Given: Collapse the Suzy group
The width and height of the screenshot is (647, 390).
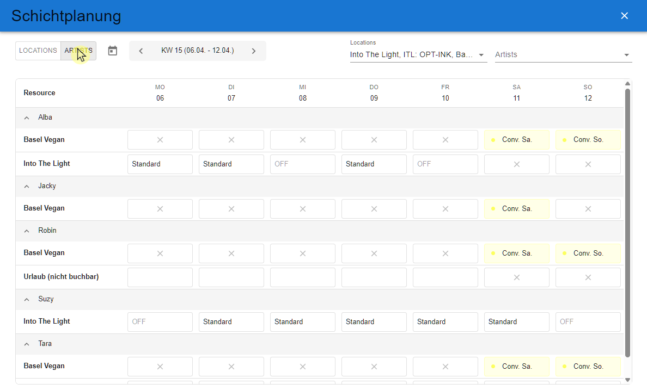Looking at the screenshot, I should (27, 299).
